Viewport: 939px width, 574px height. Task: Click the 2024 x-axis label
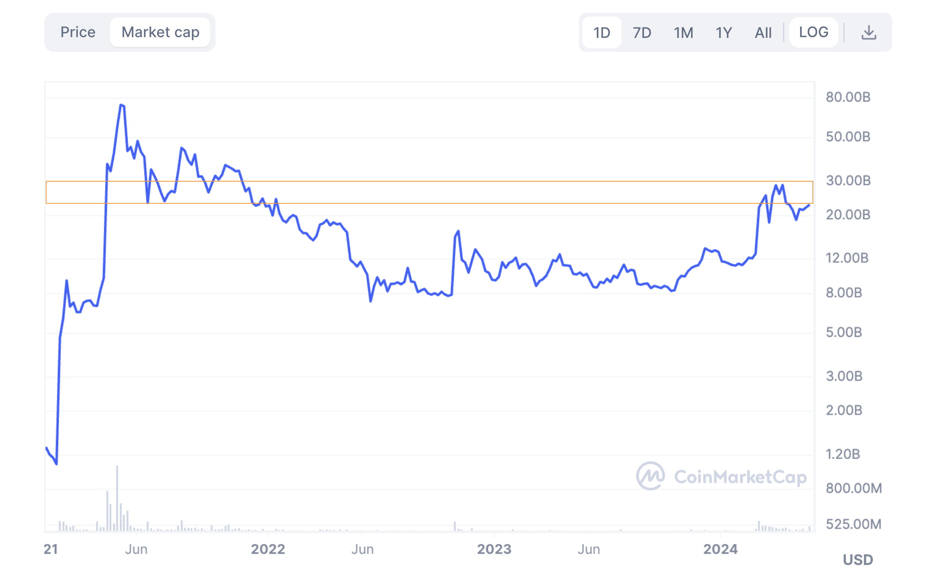point(720,549)
